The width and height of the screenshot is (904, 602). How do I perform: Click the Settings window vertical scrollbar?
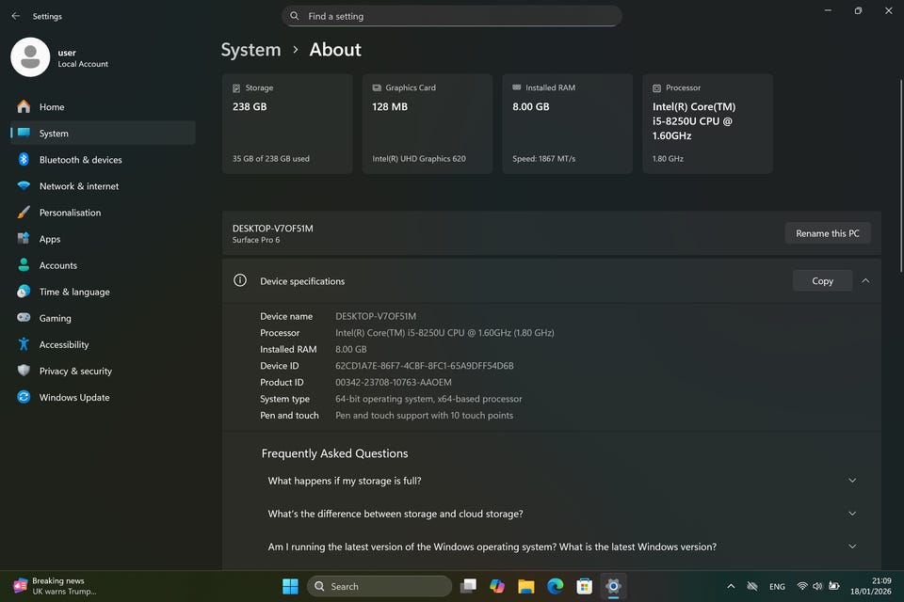(900, 176)
